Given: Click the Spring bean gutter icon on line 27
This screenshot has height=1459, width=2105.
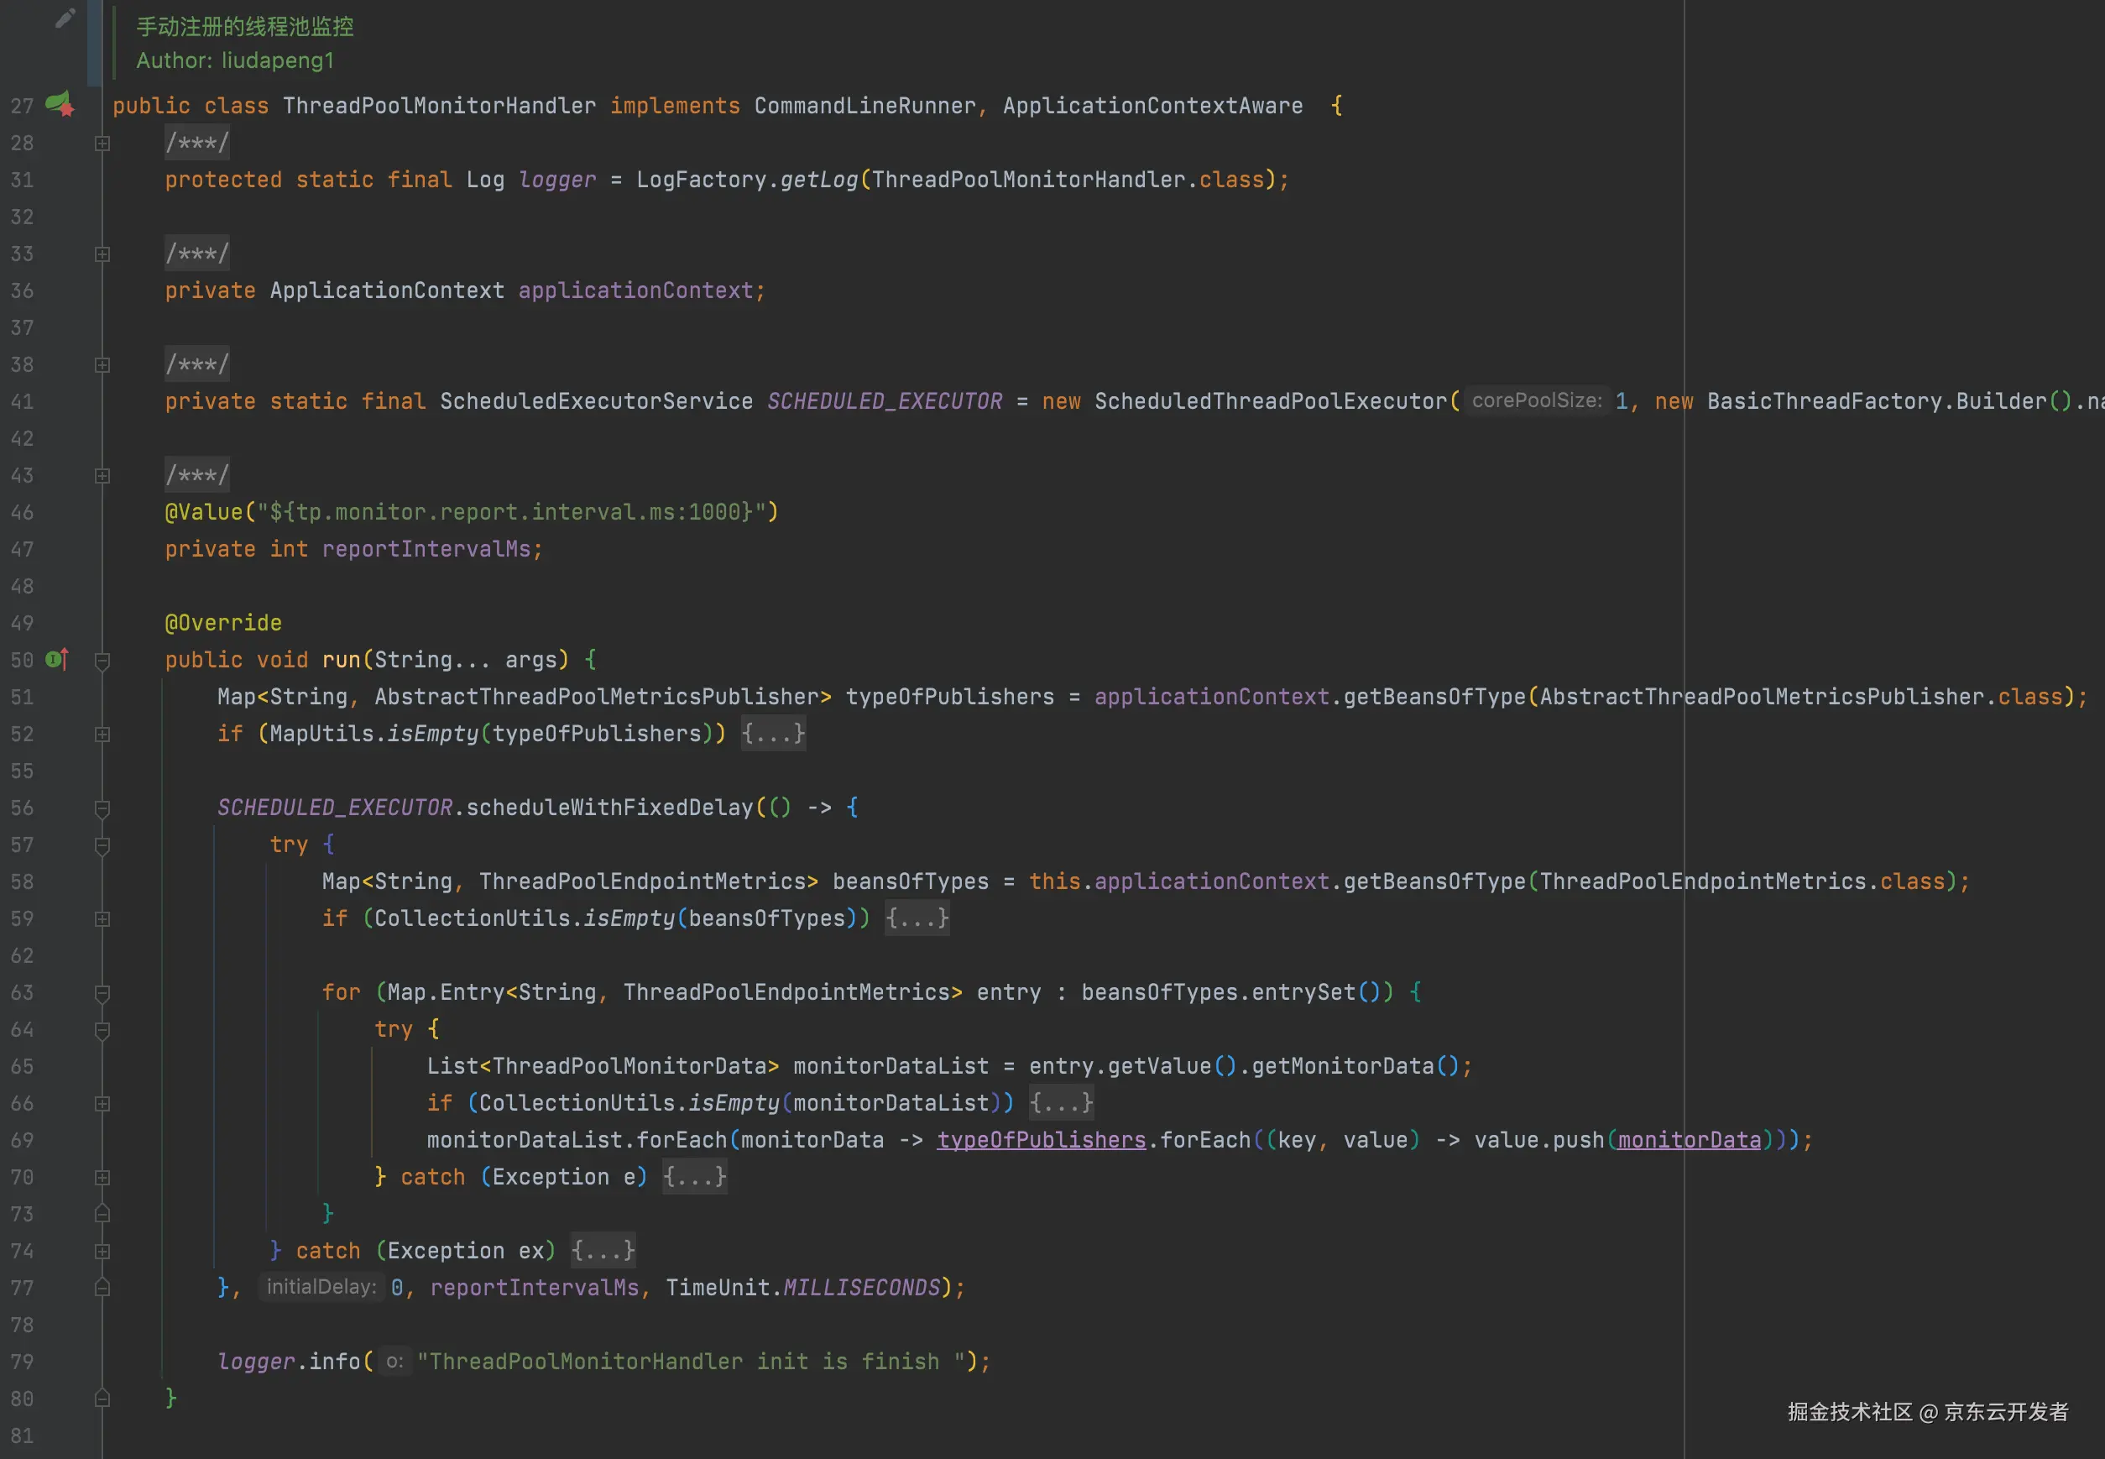Looking at the screenshot, I should click(x=60, y=103).
